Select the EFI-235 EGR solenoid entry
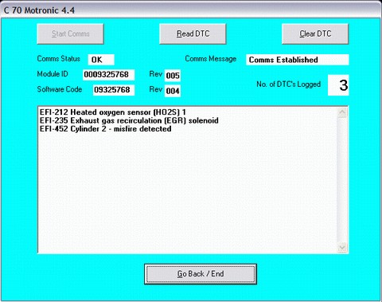Viewport: 382px width, 302px height. 129,120
